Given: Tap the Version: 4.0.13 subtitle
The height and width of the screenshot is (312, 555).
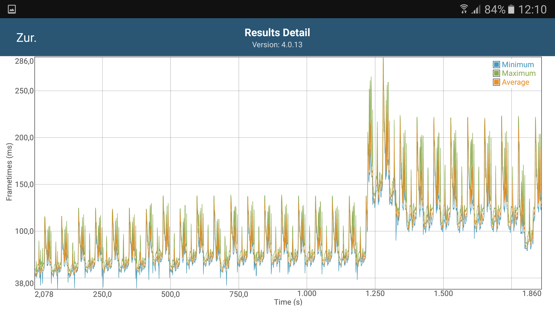Looking at the screenshot, I should tap(277, 45).
